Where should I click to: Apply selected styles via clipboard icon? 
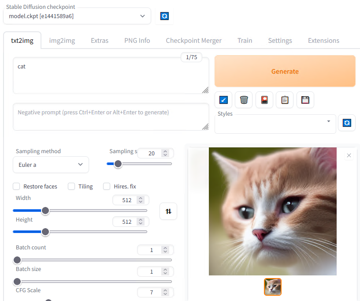coord(284,100)
